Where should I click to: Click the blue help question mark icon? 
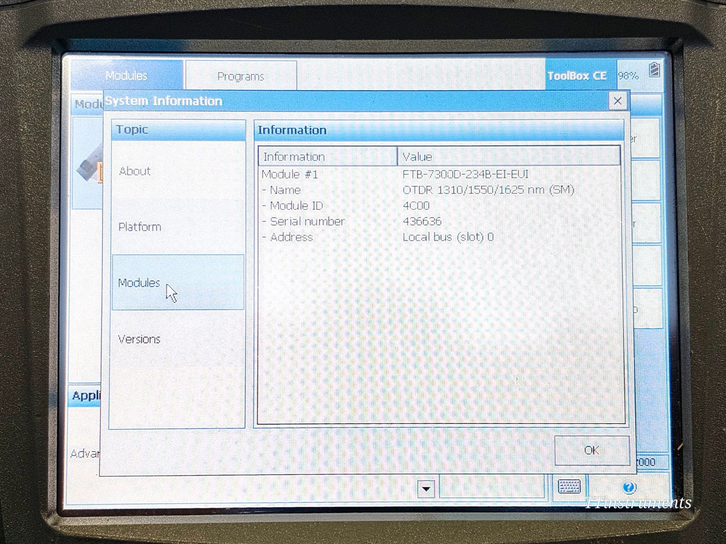629,487
